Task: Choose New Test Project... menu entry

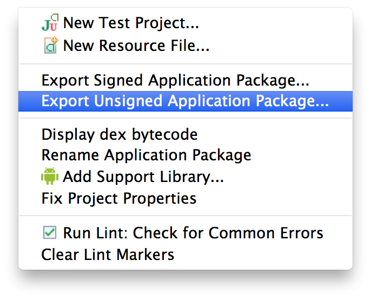Action: coord(131,23)
